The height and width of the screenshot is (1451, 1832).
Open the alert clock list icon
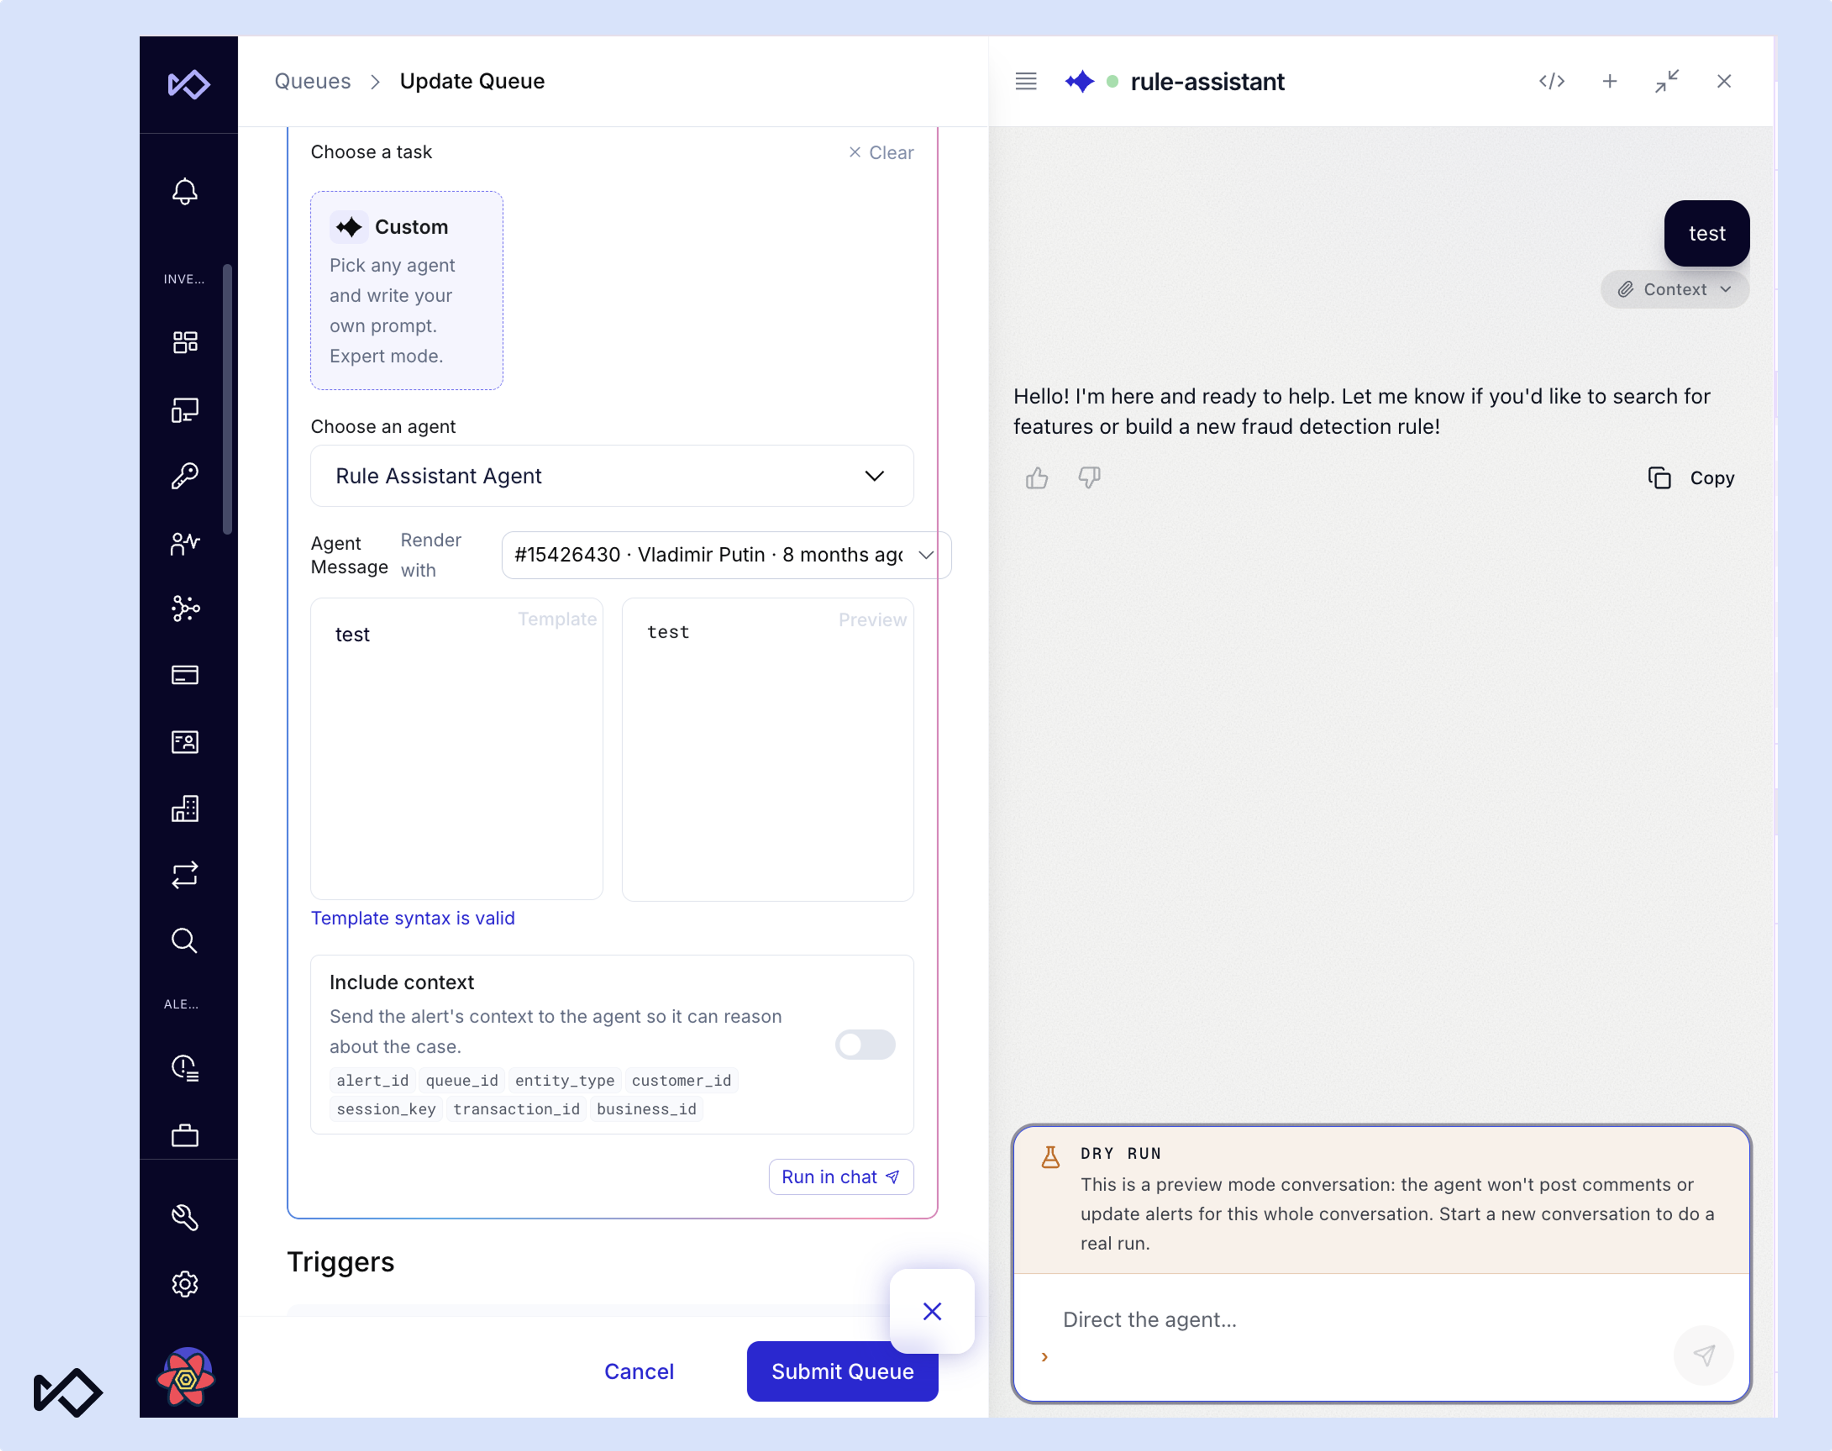pyautogui.click(x=184, y=1068)
